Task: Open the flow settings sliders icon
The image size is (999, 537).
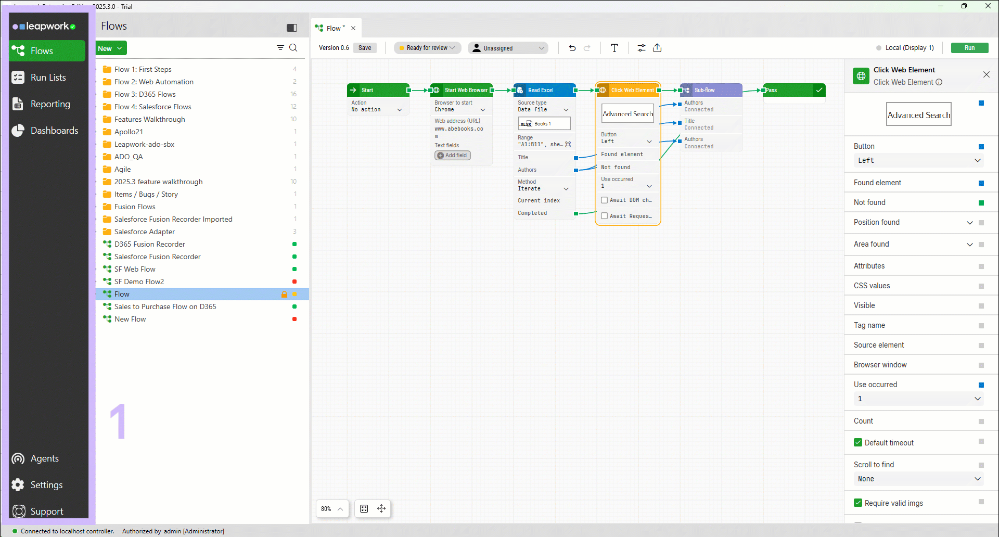Action: click(642, 48)
